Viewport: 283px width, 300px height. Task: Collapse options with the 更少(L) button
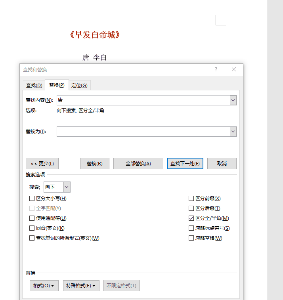point(42,164)
